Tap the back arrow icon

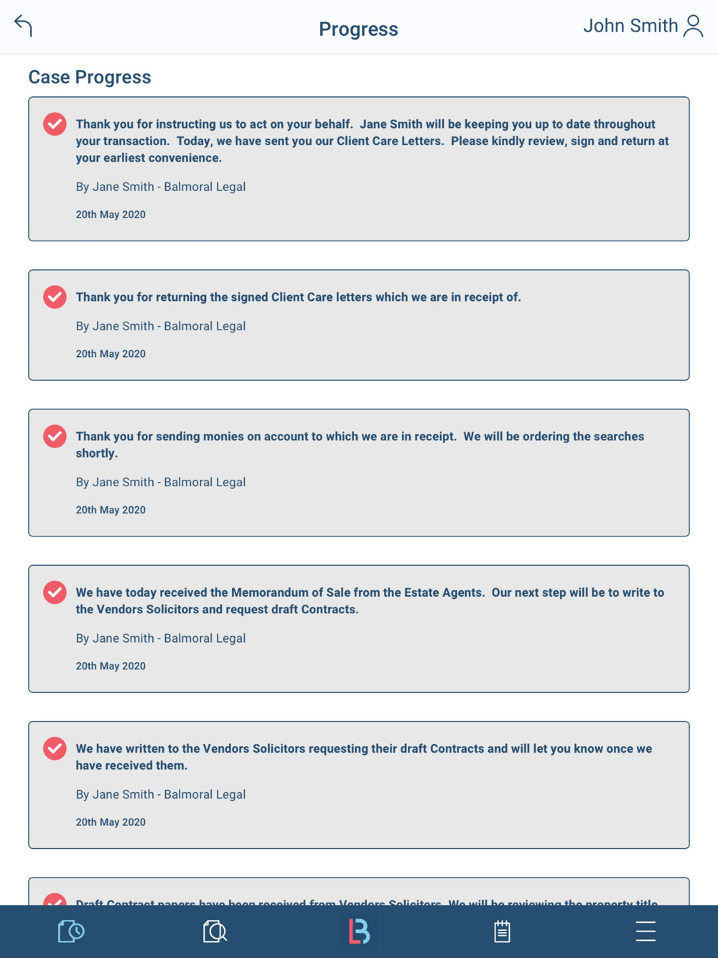coord(24,26)
